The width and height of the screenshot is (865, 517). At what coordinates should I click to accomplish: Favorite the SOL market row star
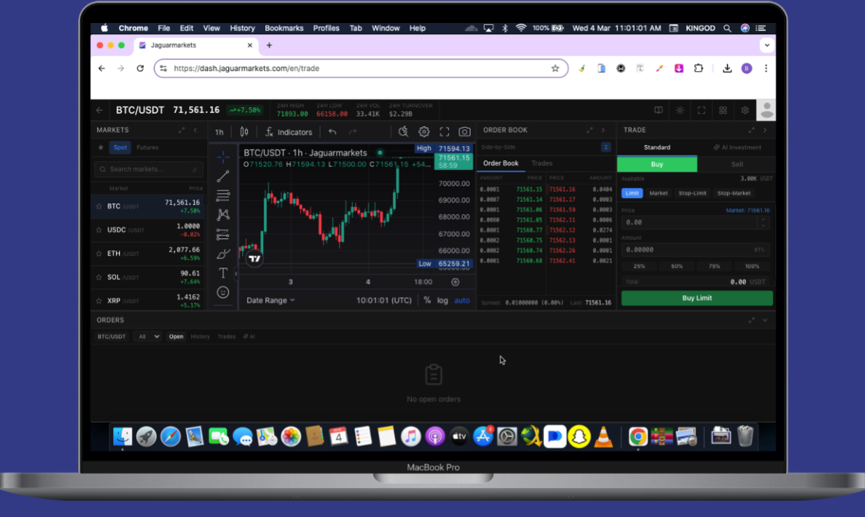tap(99, 277)
